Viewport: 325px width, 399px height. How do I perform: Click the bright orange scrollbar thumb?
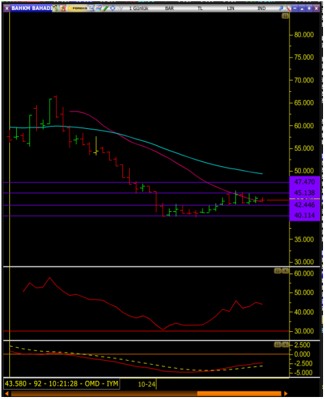coord(239,394)
